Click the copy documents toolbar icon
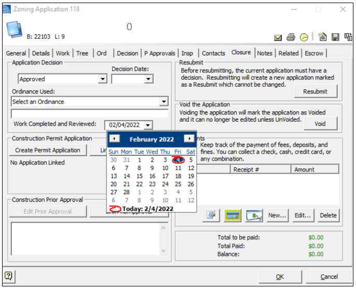The height and width of the screenshot is (289, 356). click(348, 37)
